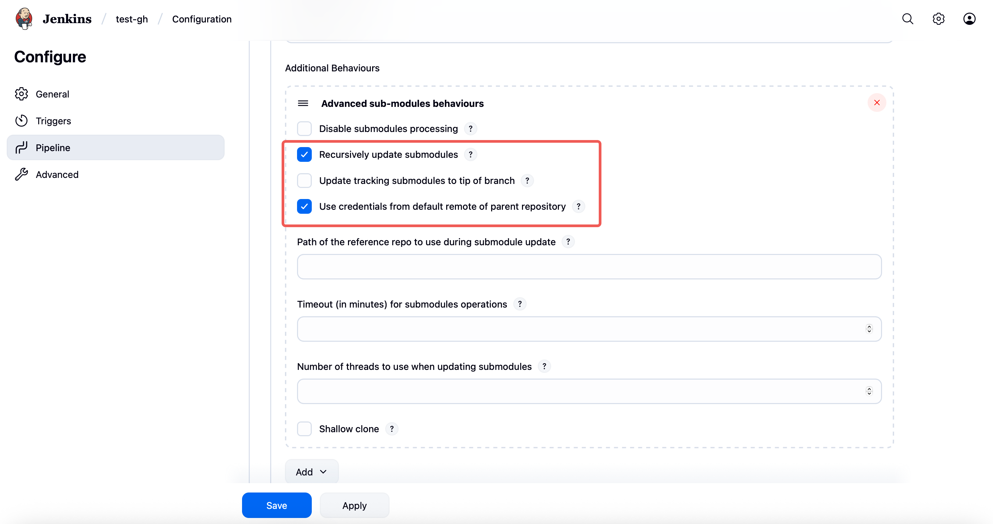Click the Additional Behaviours label
The height and width of the screenshot is (524, 993).
click(x=332, y=68)
